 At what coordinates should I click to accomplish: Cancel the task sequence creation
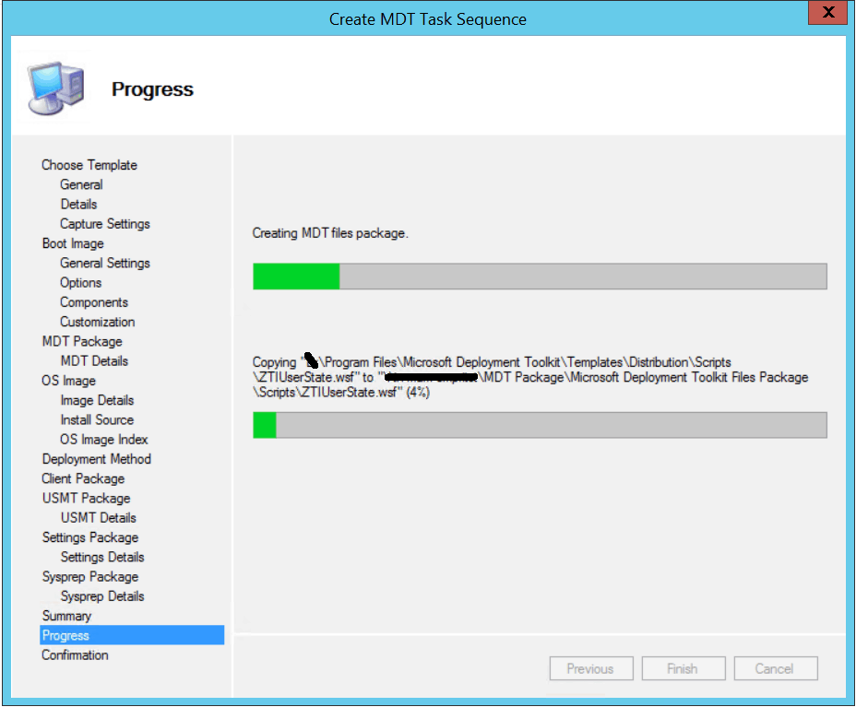tap(776, 668)
